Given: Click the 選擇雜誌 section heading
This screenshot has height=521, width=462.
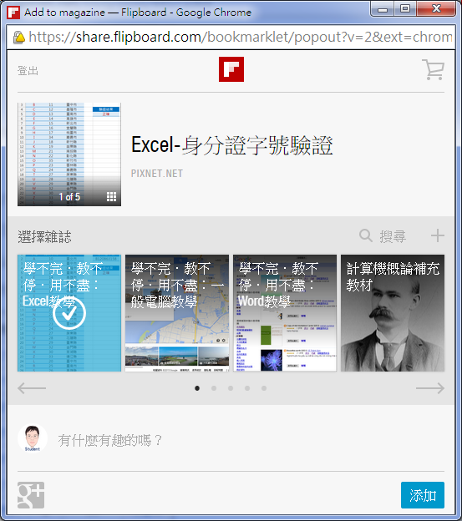Looking at the screenshot, I should coord(44,237).
